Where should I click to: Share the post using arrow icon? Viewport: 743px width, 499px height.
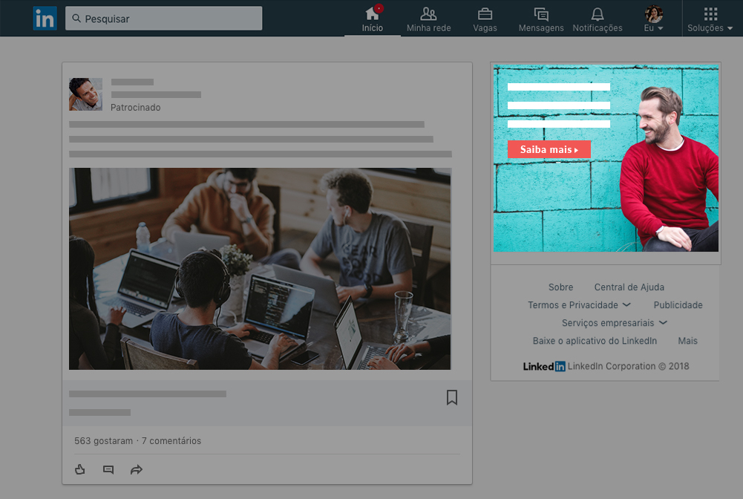click(x=137, y=469)
